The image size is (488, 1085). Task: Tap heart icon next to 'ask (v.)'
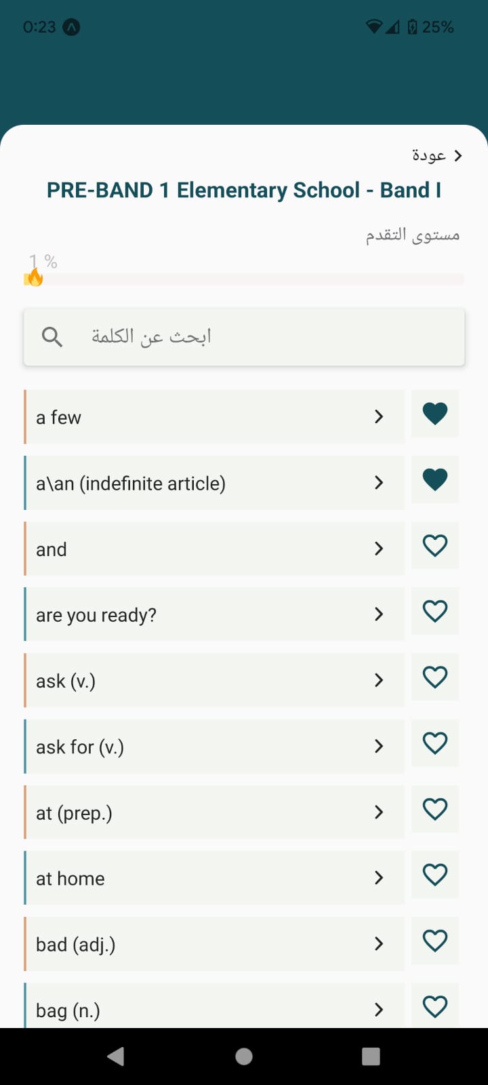pos(435,677)
